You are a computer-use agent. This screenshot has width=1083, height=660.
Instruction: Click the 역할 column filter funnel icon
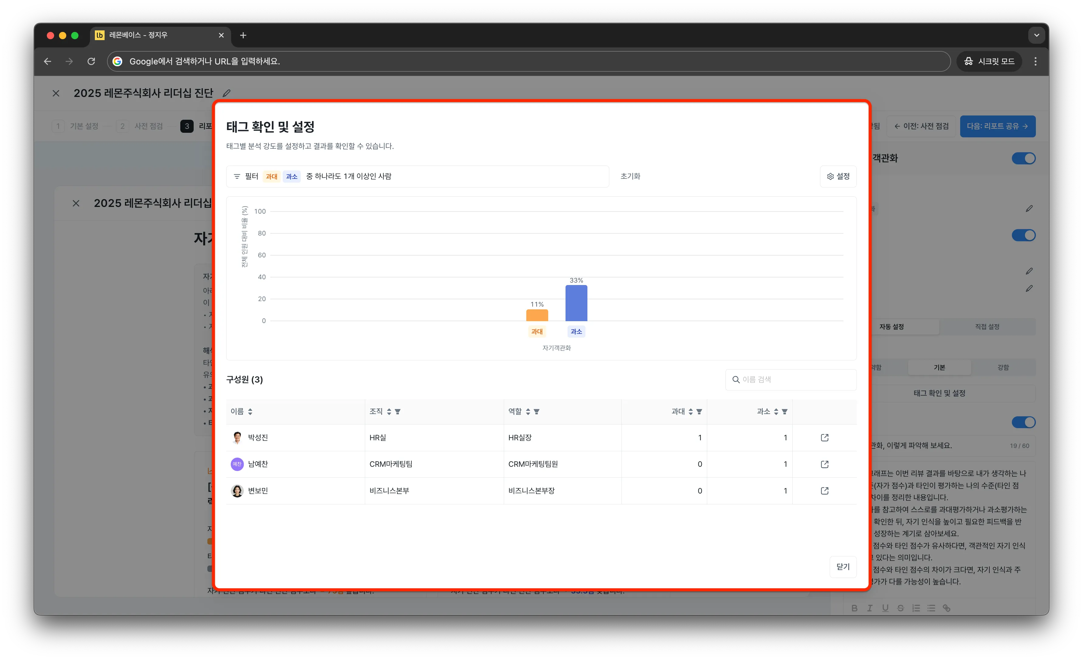(537, 411)
